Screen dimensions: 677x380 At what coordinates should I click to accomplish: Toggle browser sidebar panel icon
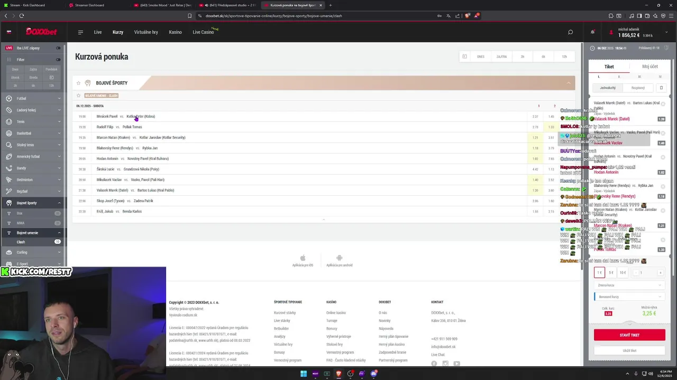point(639,16)
